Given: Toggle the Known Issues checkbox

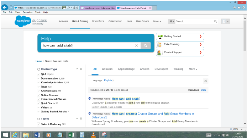Looking at the screenshot, I should (38, 91).
